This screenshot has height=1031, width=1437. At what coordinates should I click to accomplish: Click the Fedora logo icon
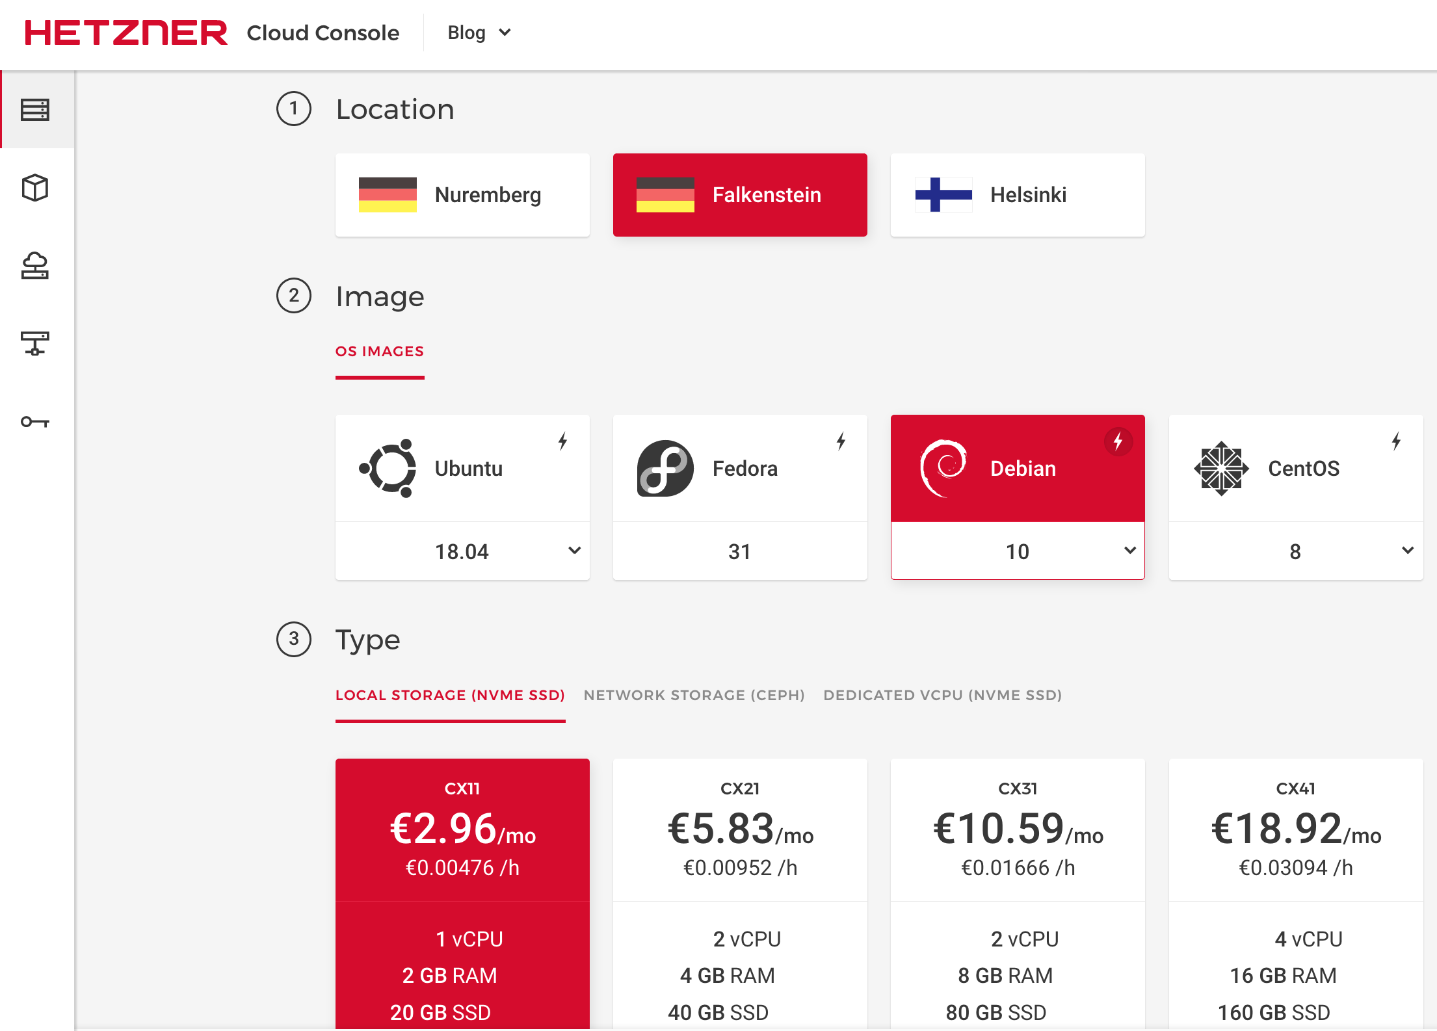(665, 468)
